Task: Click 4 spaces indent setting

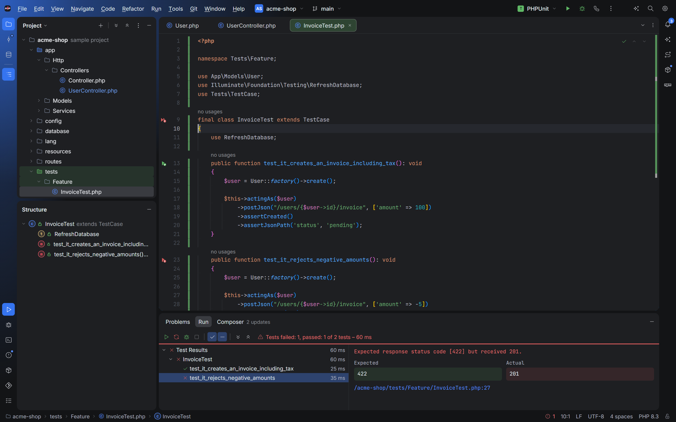Action: [621, 416]
